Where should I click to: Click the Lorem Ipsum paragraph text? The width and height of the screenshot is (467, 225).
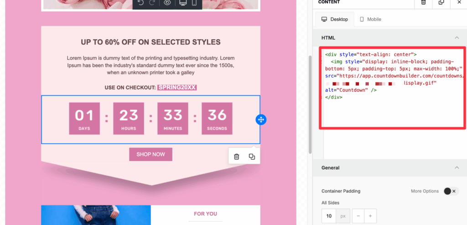pos(150,65)
